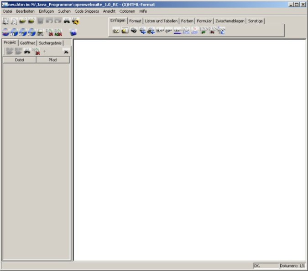
Task: Click the first bracketed tag icon
Action: coord(160,31)
